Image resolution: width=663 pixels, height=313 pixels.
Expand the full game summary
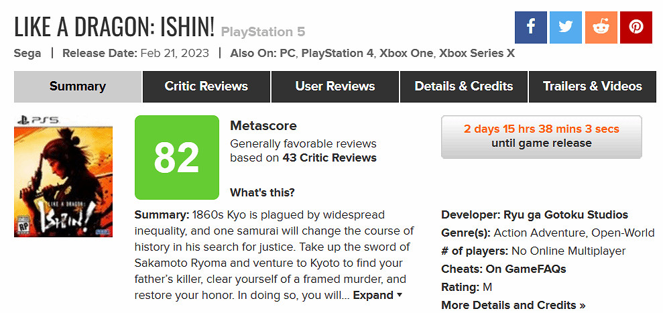pyautogui.click(x=378, y=295)
